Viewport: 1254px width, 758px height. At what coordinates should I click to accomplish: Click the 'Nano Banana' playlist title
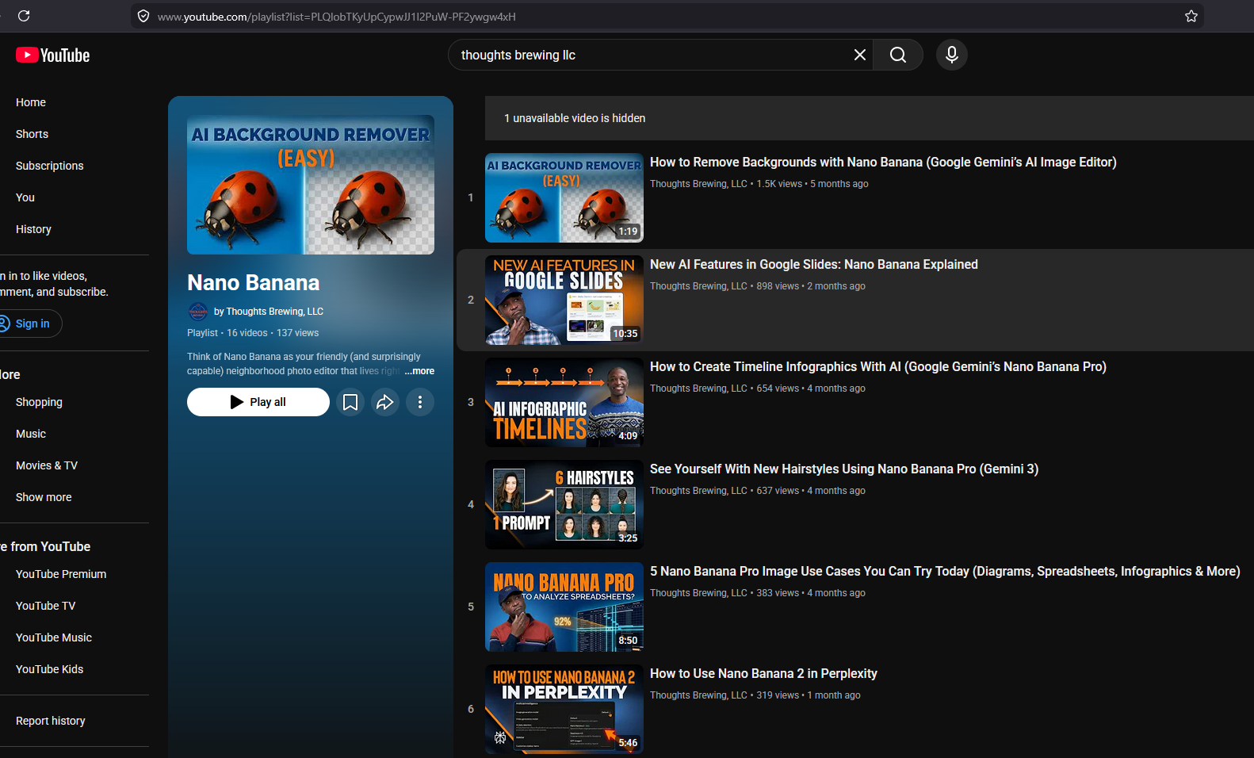tap(253, 283)
